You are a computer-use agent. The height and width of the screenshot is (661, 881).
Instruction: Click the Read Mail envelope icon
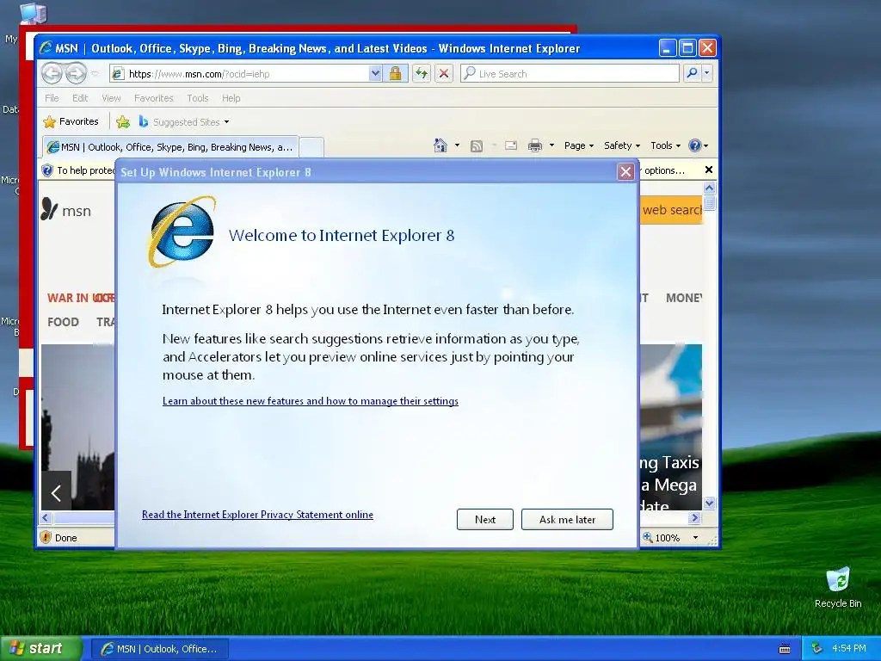point(511,145)
